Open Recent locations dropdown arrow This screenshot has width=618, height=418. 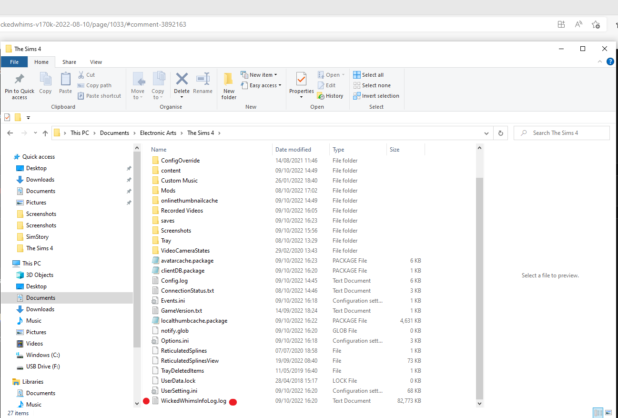tap(35, 133)
